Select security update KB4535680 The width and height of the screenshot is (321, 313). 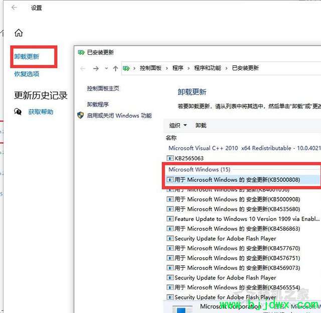[237, 209]
